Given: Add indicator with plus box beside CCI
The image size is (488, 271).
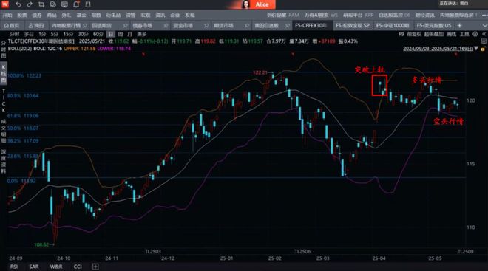Looking at the screenshot, I should pyautogui.click(x=95, y=267).
